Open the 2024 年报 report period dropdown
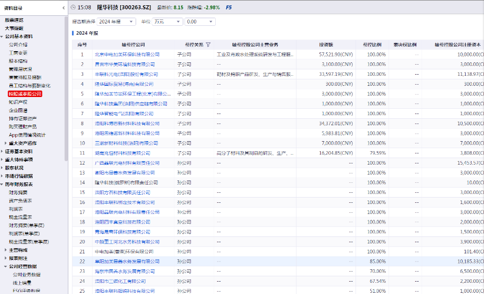This screenshot has height=294, width=484. click(116, 22)
